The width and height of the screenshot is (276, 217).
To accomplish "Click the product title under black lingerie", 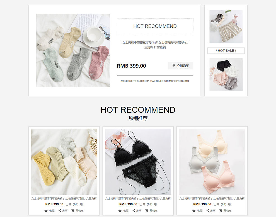I will coord(138,199).
